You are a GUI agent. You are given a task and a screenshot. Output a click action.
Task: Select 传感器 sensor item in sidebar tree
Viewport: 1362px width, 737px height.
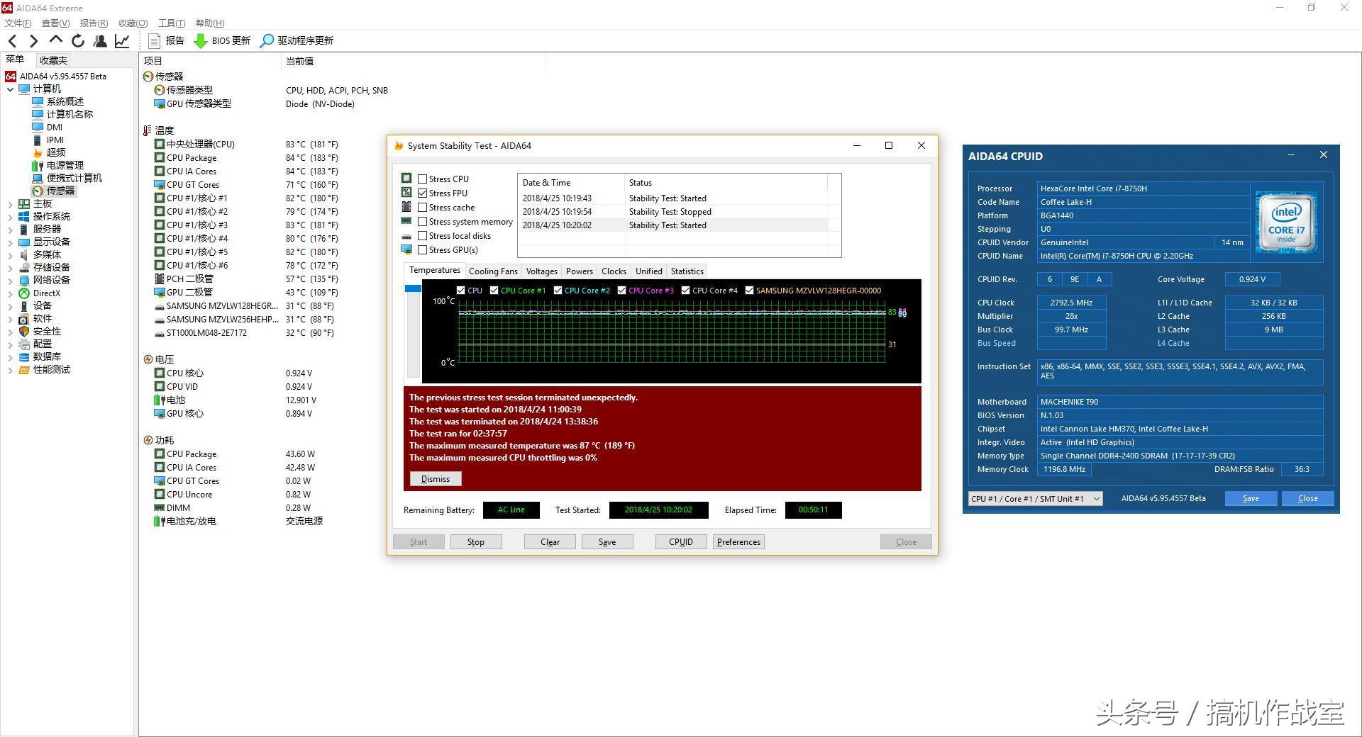pos(60,191)
